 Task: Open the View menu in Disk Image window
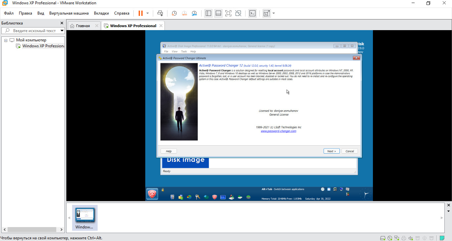click(175, 52)
